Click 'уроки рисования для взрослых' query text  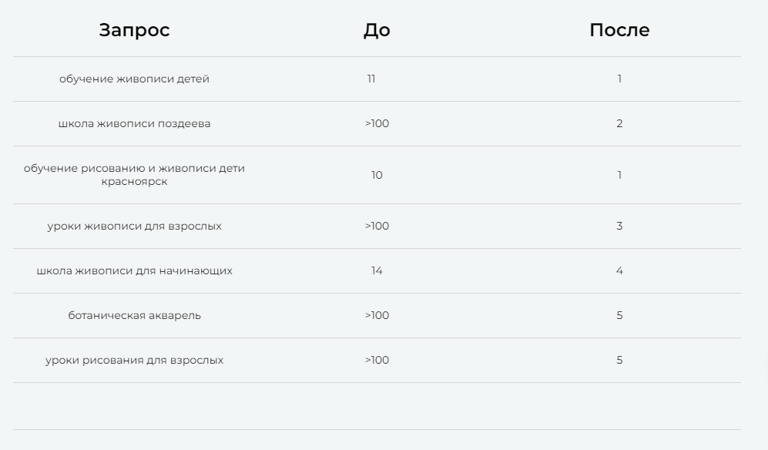[134, 360]
